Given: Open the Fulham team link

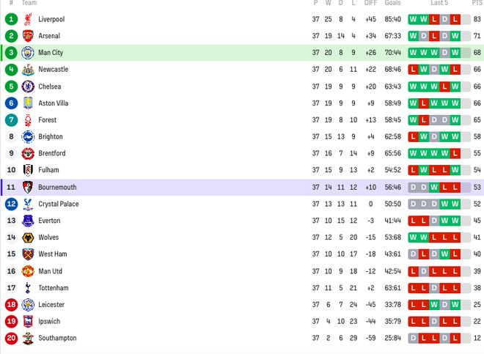Looking at the screenshot, I should coord(49,170).
